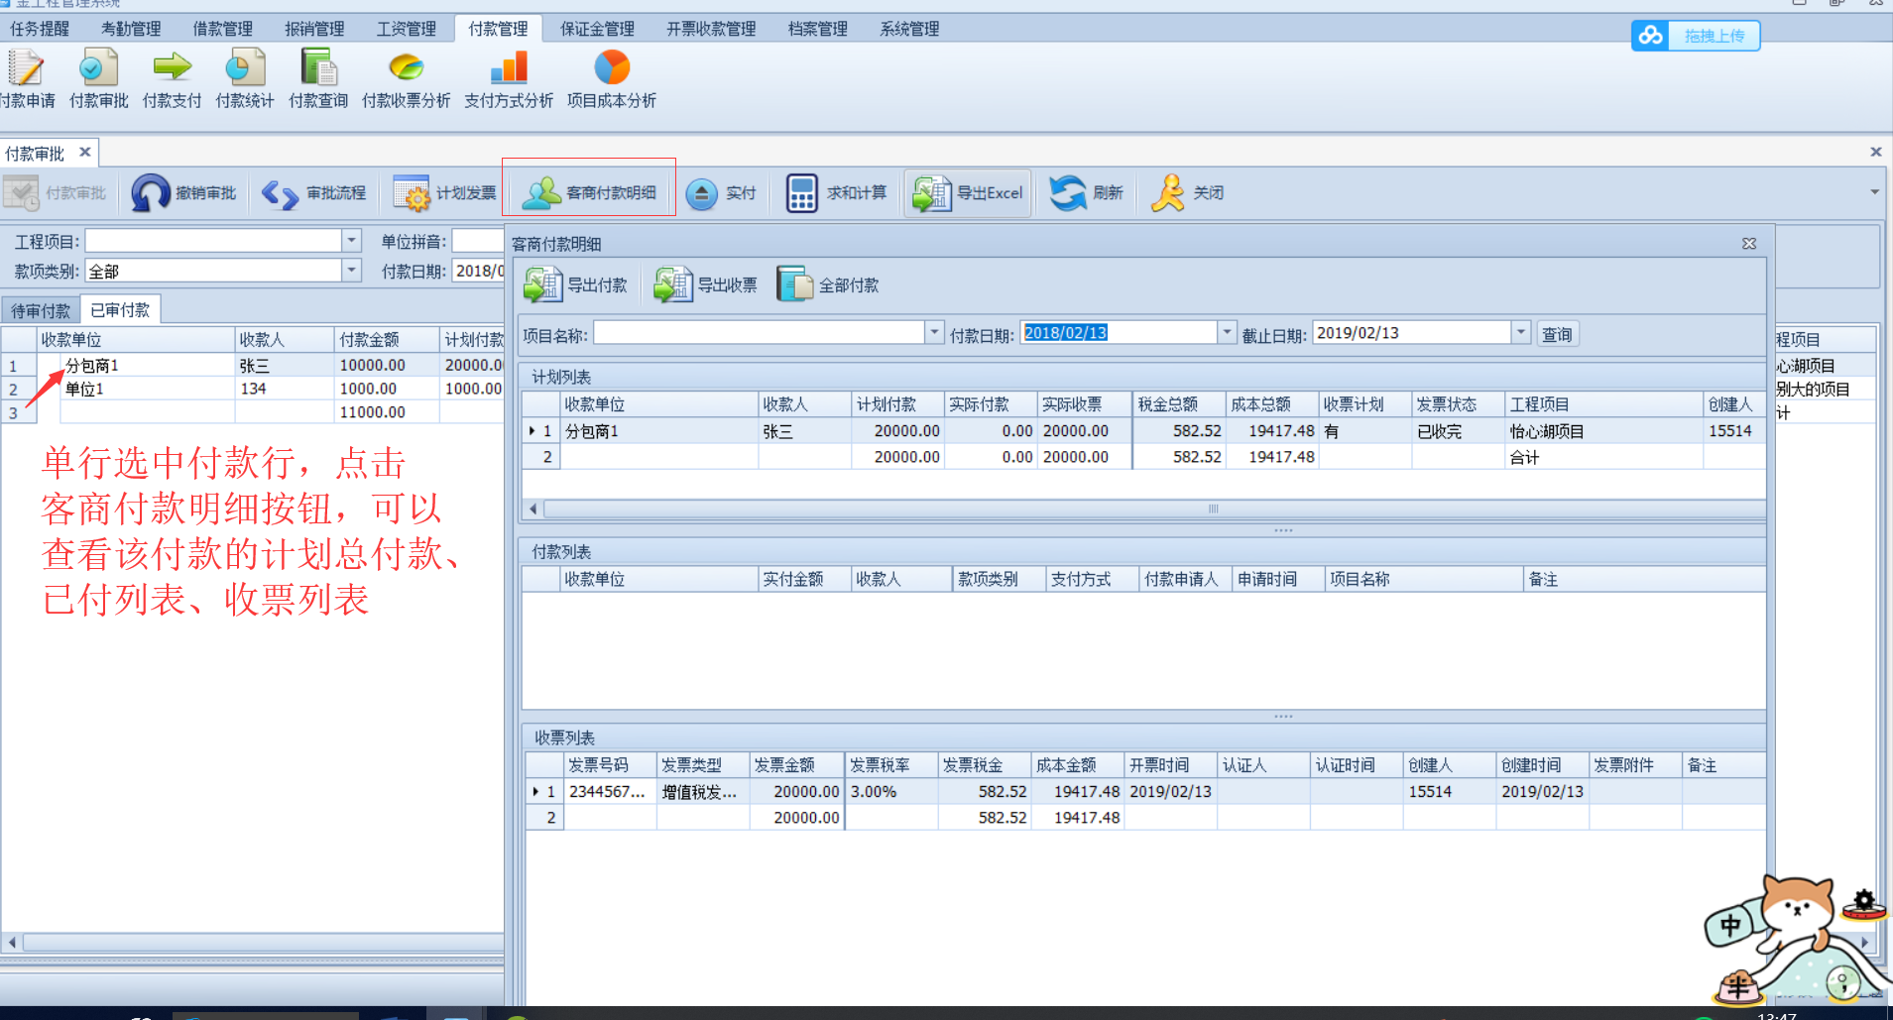Select the 单位1 row in left grid
Screen dimensions: 1893x1020
pos(253,390)
